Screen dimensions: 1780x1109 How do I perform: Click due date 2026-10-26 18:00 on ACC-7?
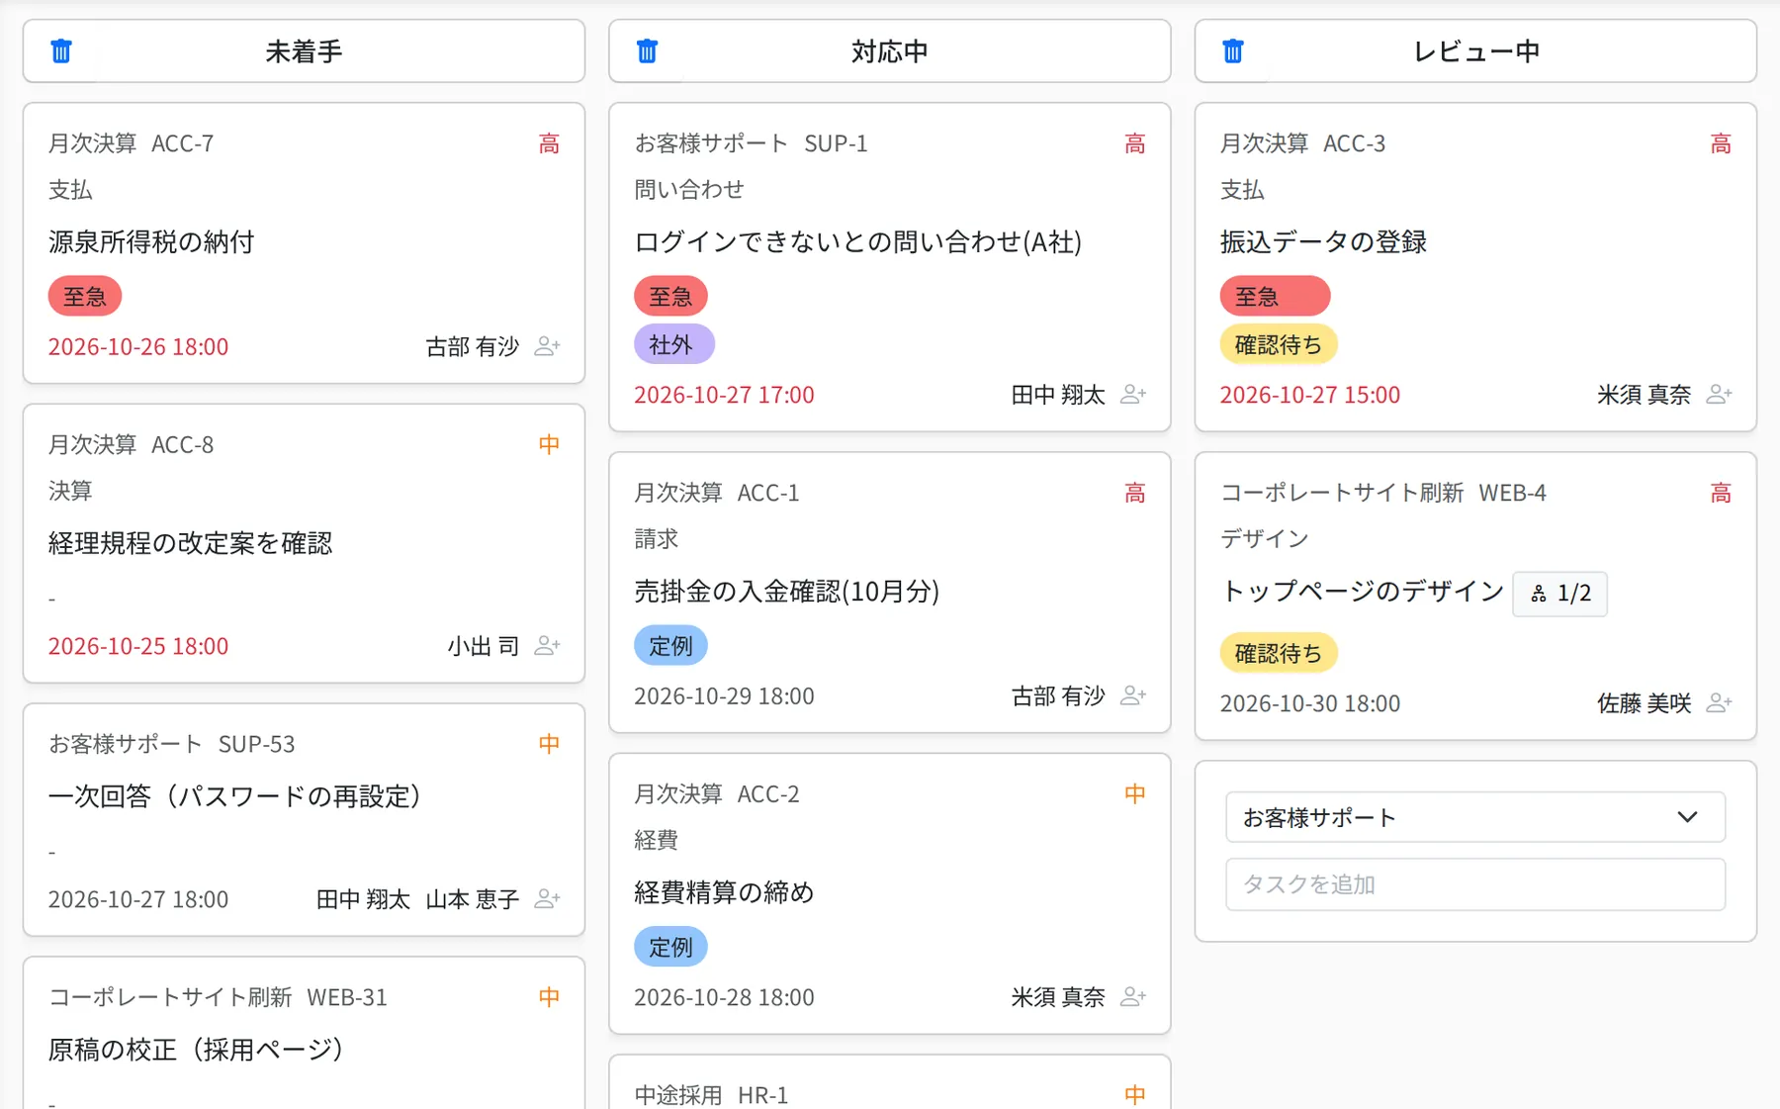[138, 347]
